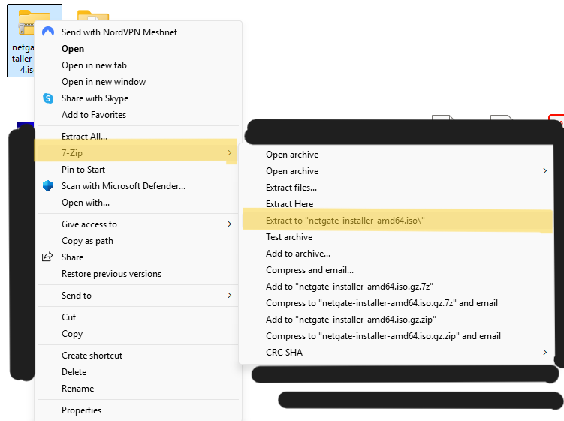This screenshot has width=564, height=421.
Task: Open the CRC SHA entry
Action: tap(397, 352)
